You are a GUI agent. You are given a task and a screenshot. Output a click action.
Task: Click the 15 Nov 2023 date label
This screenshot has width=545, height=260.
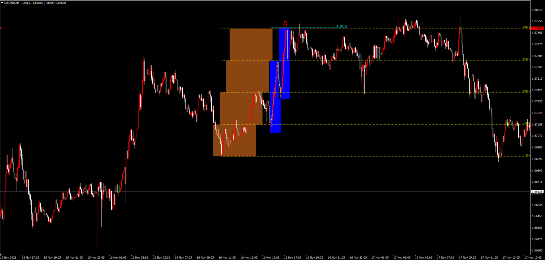click(x=8, y=257)
